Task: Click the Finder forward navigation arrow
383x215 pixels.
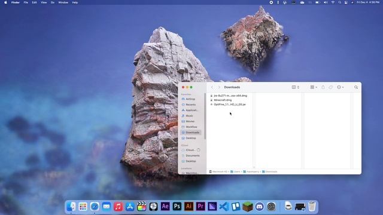Action: click(219, 87)
